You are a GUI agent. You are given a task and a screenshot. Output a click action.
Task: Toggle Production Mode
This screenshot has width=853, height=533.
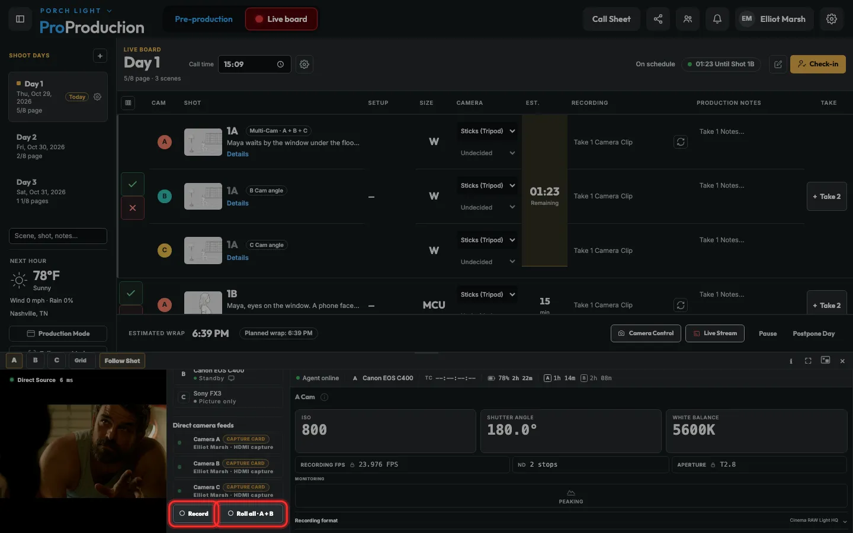pos(58,333)
